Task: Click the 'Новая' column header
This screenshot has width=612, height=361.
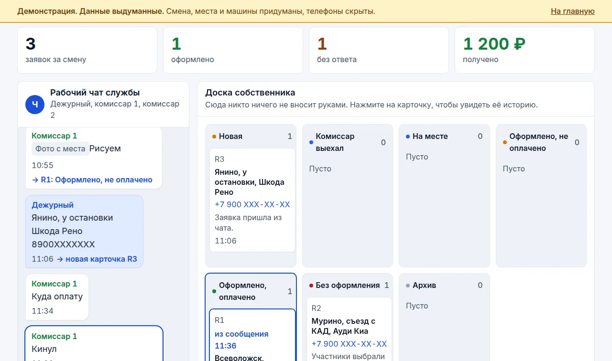Action: (x=252, y=137)
